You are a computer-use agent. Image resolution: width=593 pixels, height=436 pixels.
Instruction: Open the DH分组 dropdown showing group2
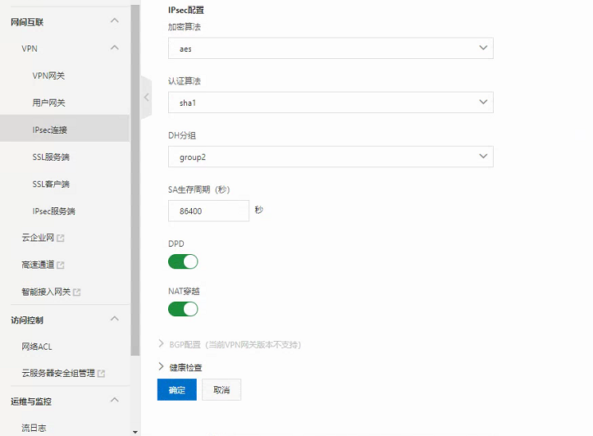331,157
